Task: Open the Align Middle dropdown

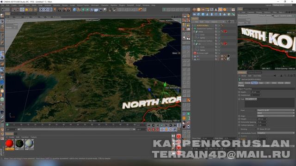Action: (276, 116)
